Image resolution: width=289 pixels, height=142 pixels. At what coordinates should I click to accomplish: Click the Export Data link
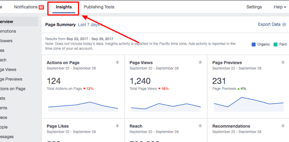click(x=269, y=24)
